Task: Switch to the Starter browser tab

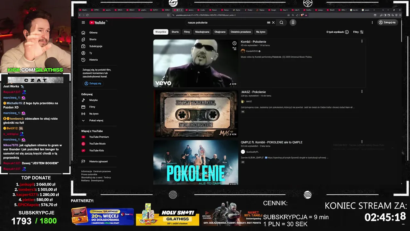Action: 237,10
